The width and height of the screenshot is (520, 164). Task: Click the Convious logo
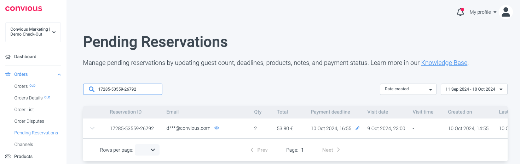pos(24,8)
